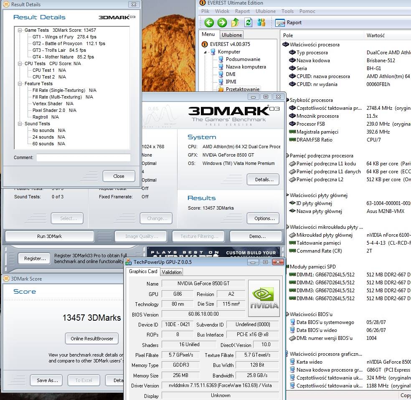Viewport: 411px width, 400px height.
Task: Click Image Quality button in 3DMark03
Action: 141,236
